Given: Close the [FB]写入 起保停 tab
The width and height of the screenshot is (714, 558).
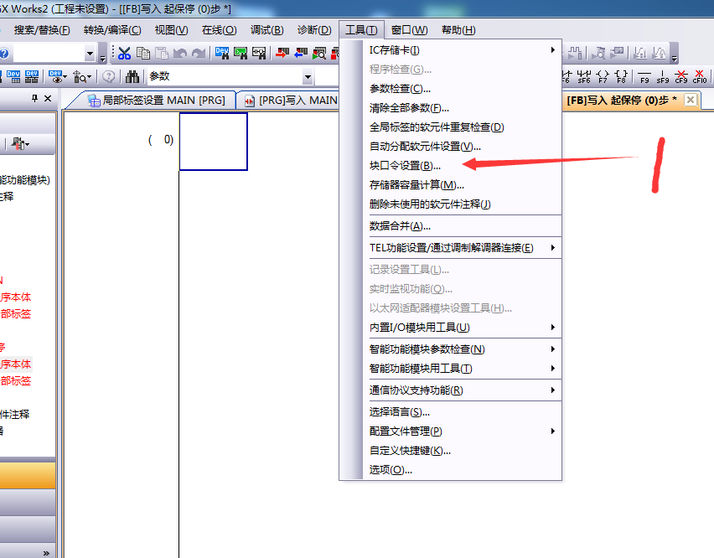Looking at the screenshot, I should (x=690, y=100).
